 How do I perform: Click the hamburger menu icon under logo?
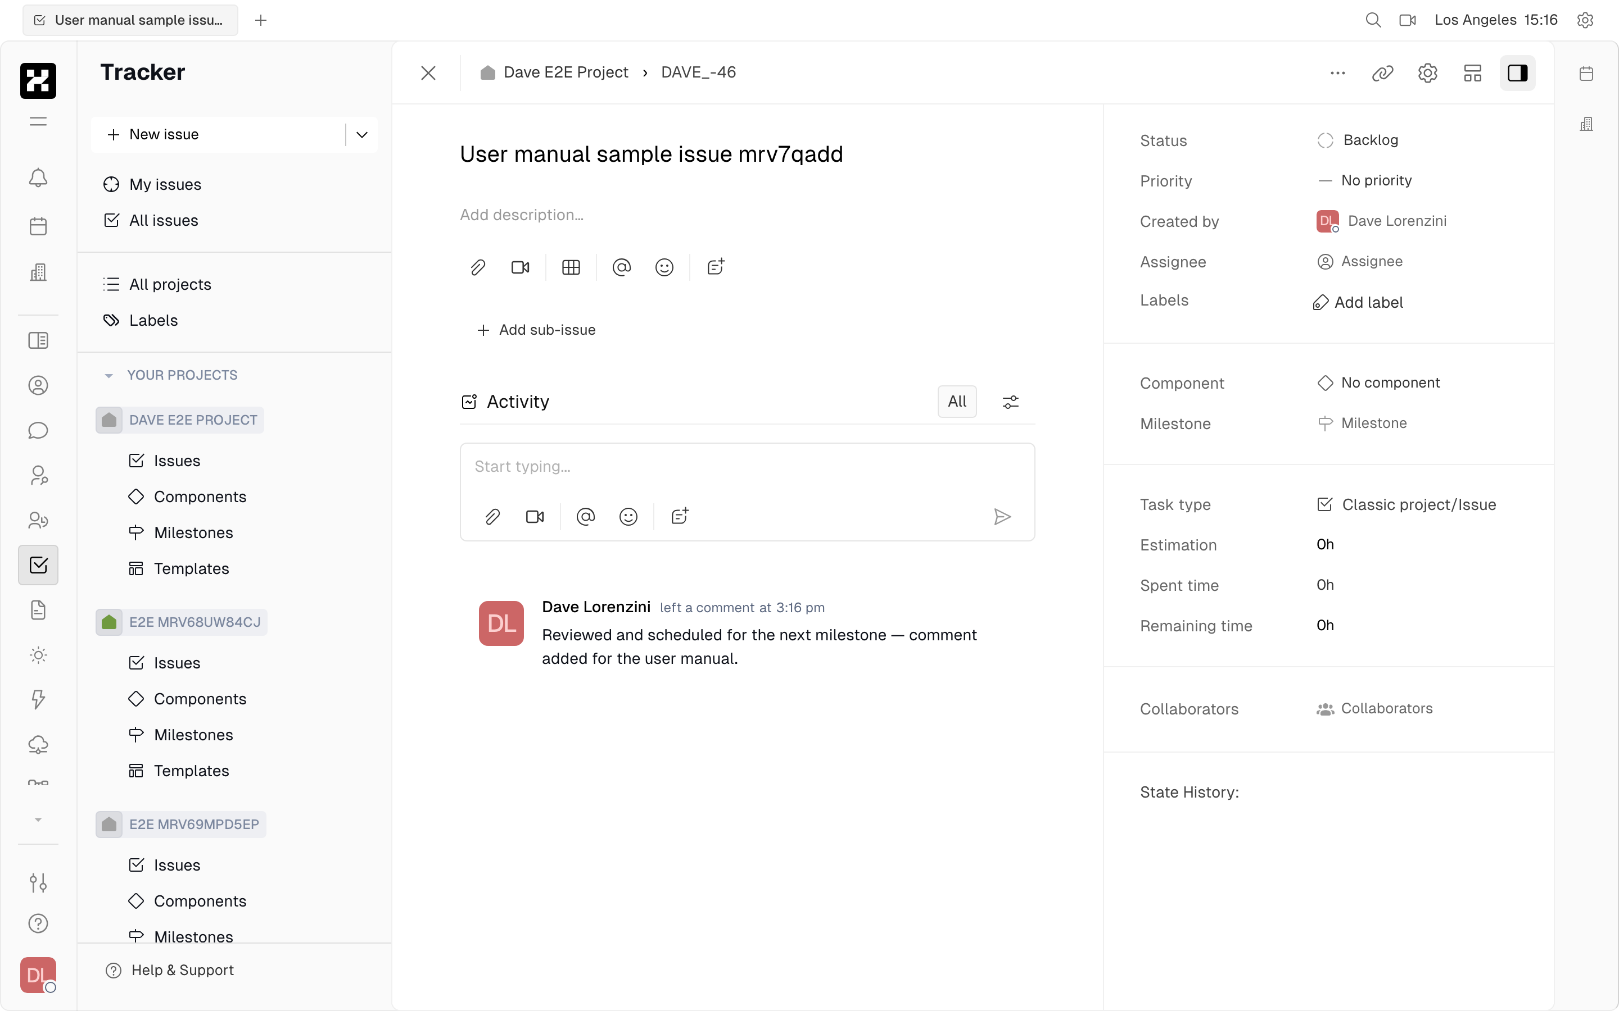coord(38,121)
